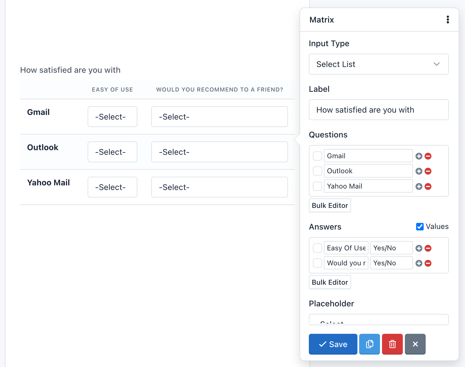
Task: Open the Input Type dropdown
Action: click(379, 64)
